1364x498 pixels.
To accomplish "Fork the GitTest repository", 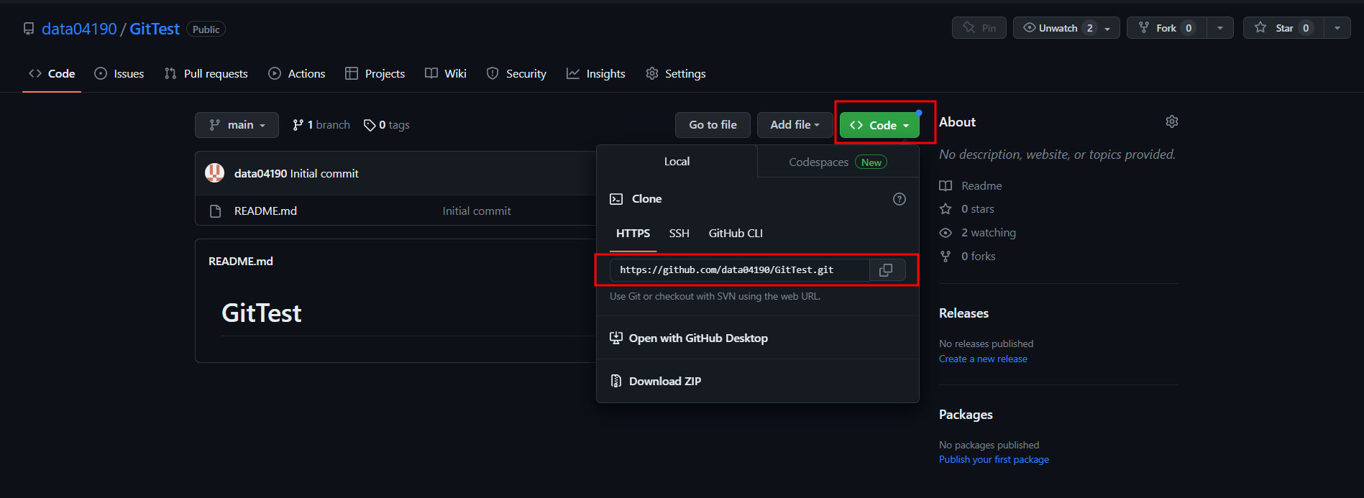I will click(x=1166, y=28).
